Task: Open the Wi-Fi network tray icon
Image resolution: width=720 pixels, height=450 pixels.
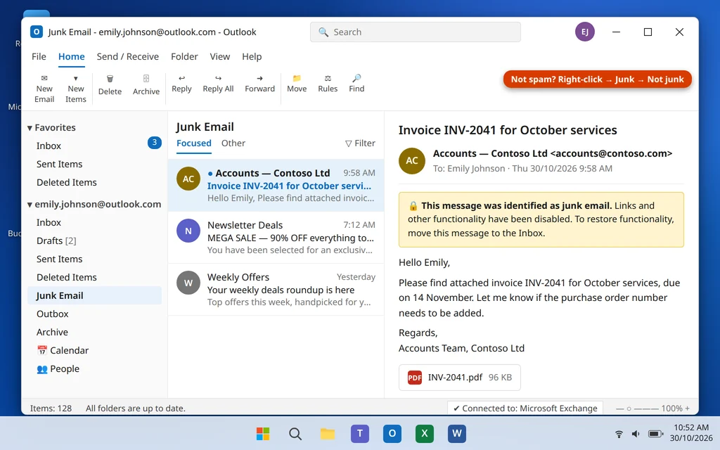Action: 619,433
